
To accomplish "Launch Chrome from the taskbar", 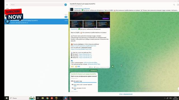I will coord(47,98).
